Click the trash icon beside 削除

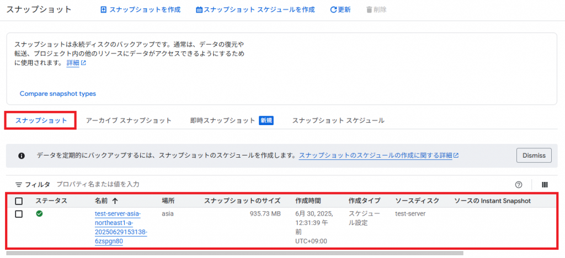(369, 10)
